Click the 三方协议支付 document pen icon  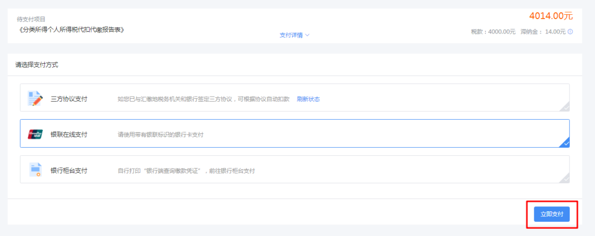[35, 99]
